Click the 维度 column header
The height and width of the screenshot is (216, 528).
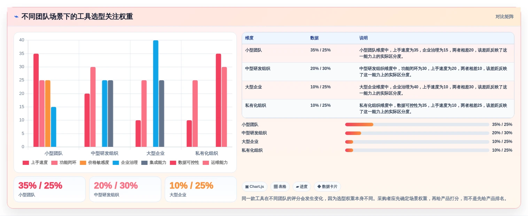click(x=249, y=38)
